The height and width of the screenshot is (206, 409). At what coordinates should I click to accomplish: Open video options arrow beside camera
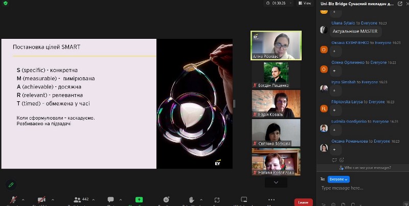53,200
